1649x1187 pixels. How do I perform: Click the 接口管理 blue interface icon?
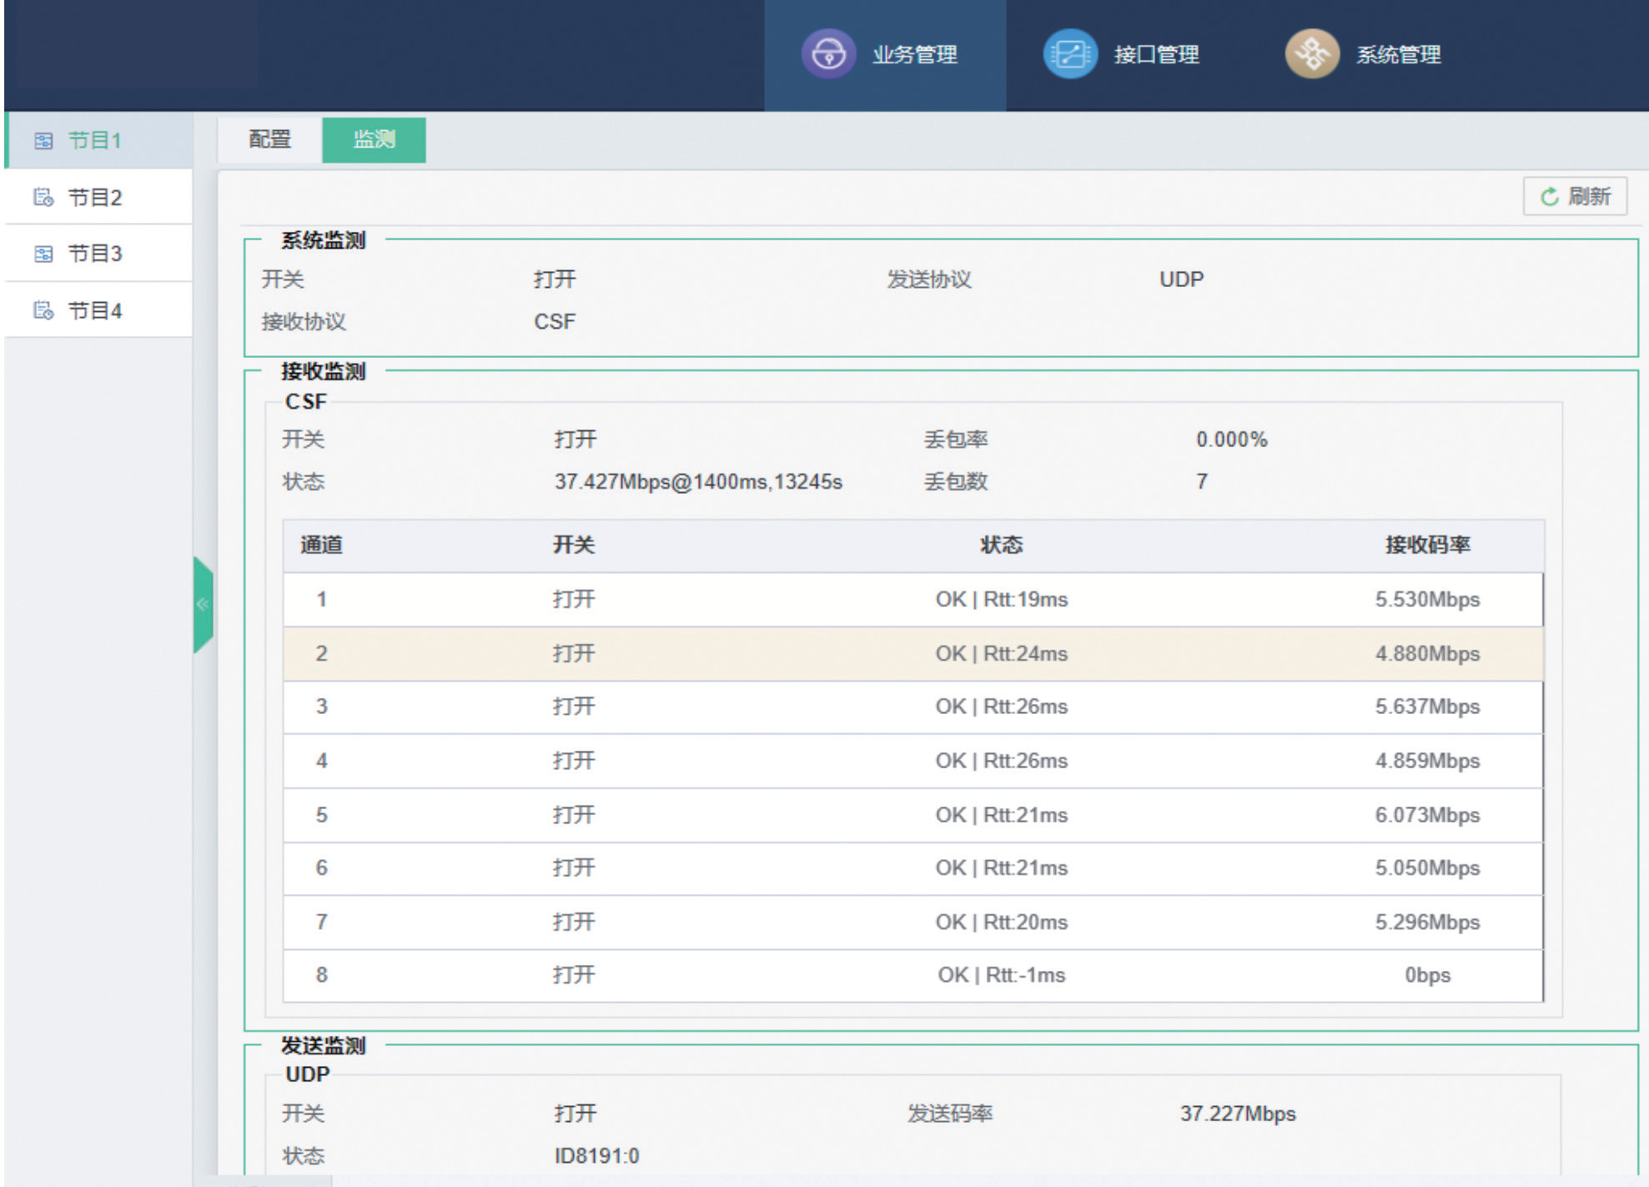click(1069, 54)
